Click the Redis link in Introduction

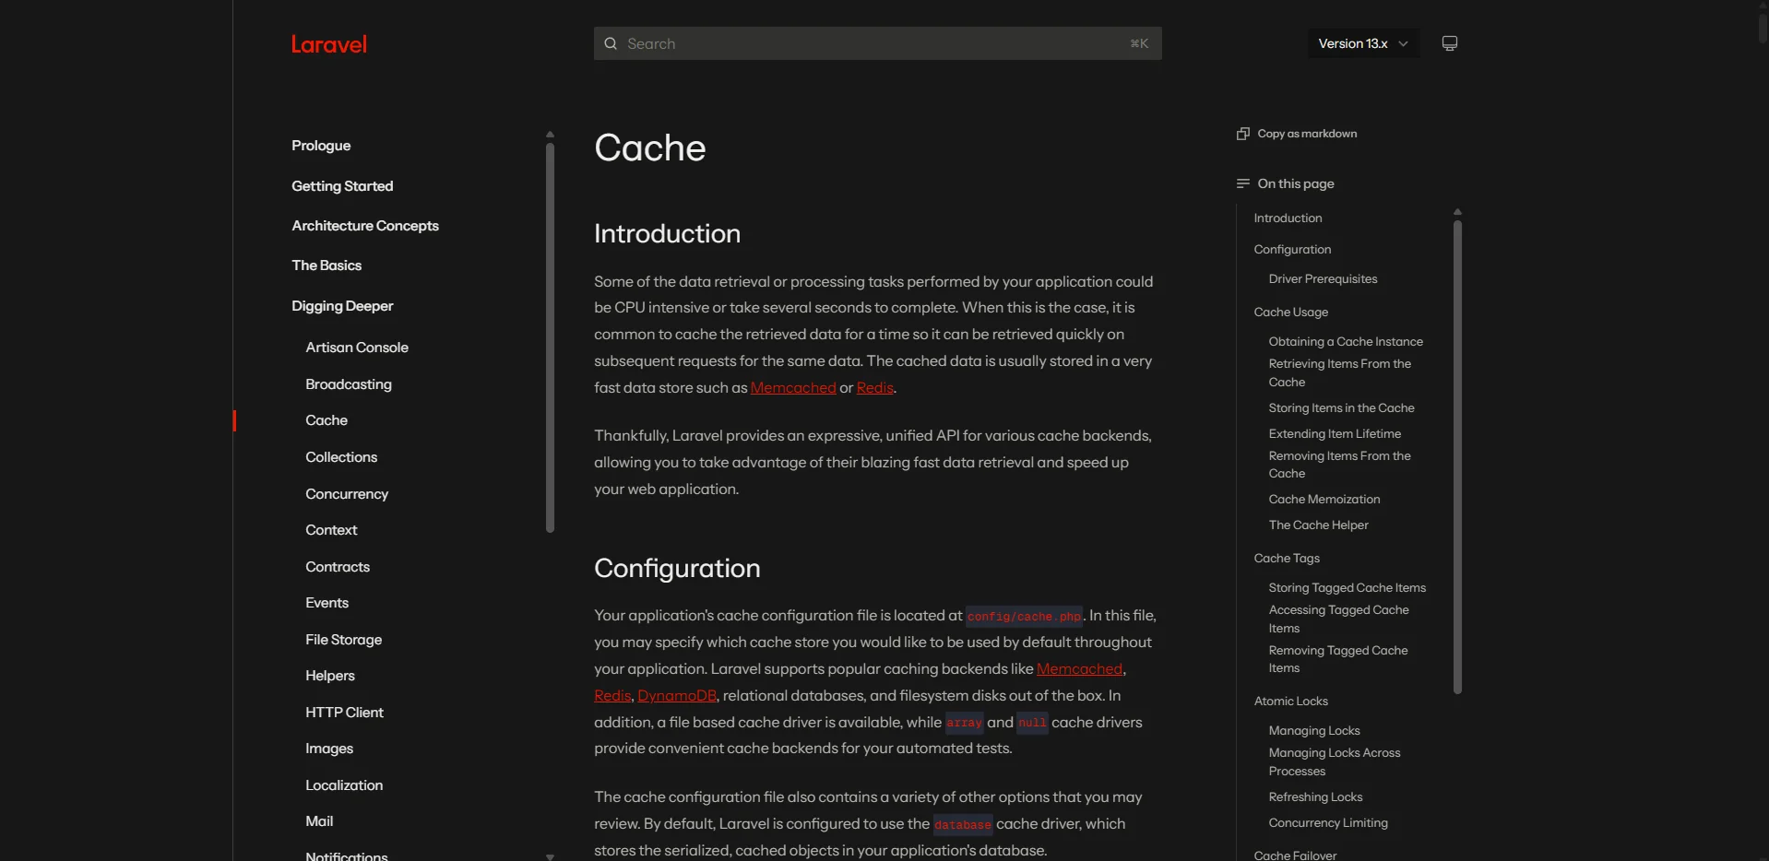click(x=875, y=388)
